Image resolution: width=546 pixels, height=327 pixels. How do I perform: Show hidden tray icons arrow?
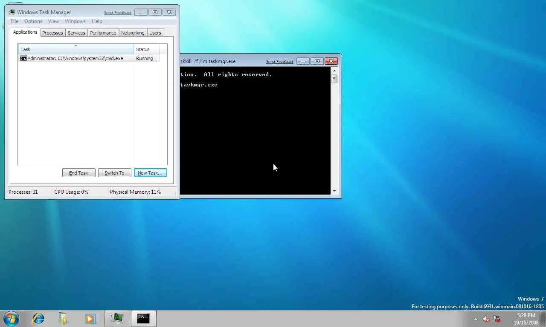click(x=476, y=319)
